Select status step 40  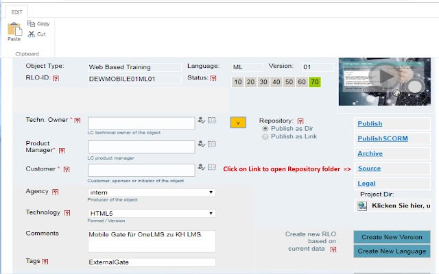coord(276,82)
